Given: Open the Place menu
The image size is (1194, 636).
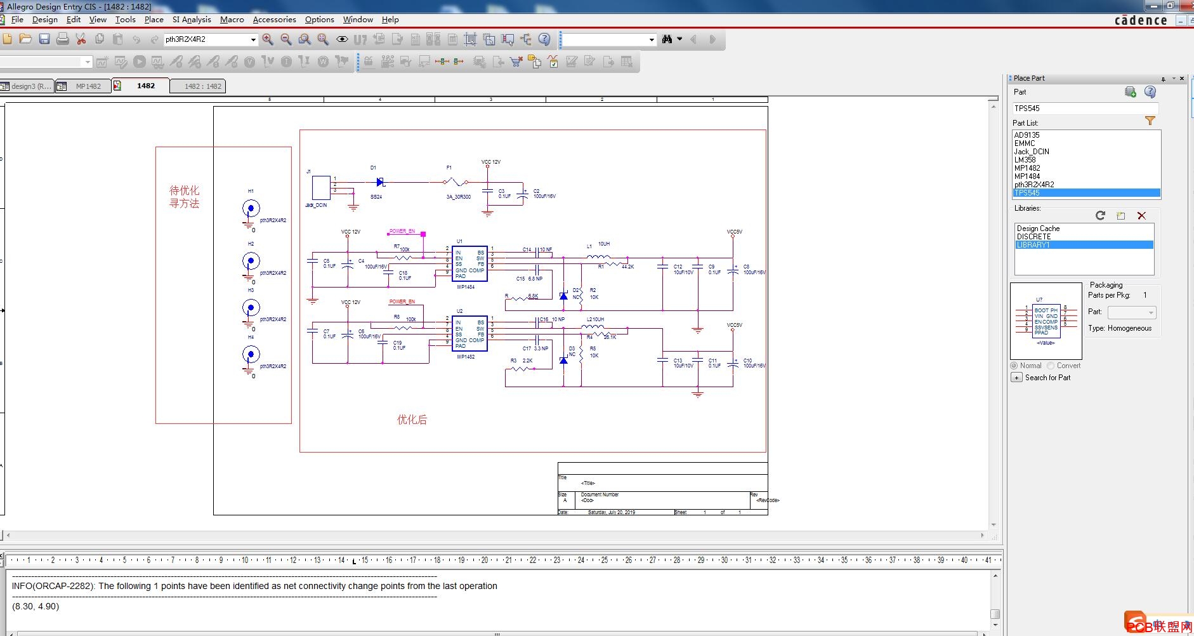Looking at the screenshot, I should (x=154, y=20).
